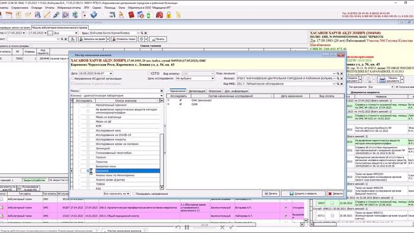Click the calendar-with-clock toolbar icon
Viewport: 414px width, 233px height.
coord(140,15)
